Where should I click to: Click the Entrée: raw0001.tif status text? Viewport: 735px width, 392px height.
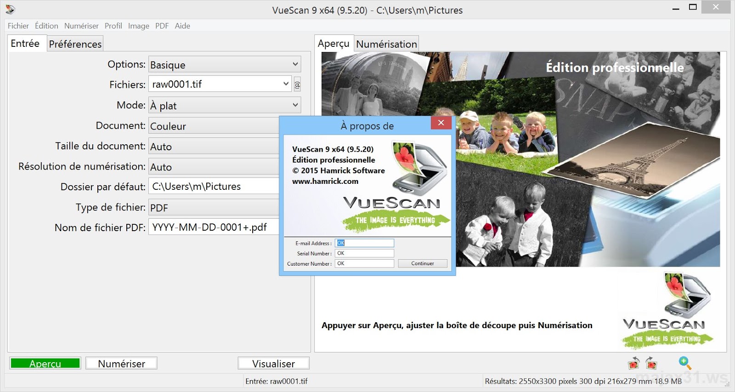pos(277,381)
